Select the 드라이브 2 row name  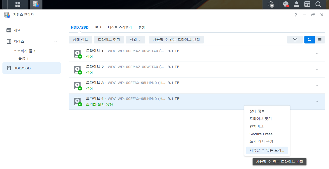pos(95,67)
